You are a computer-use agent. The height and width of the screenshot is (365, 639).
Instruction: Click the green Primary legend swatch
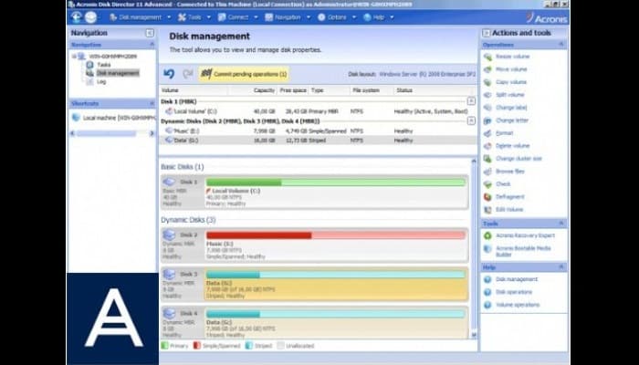pyautogui.click(x=164, y=346)
